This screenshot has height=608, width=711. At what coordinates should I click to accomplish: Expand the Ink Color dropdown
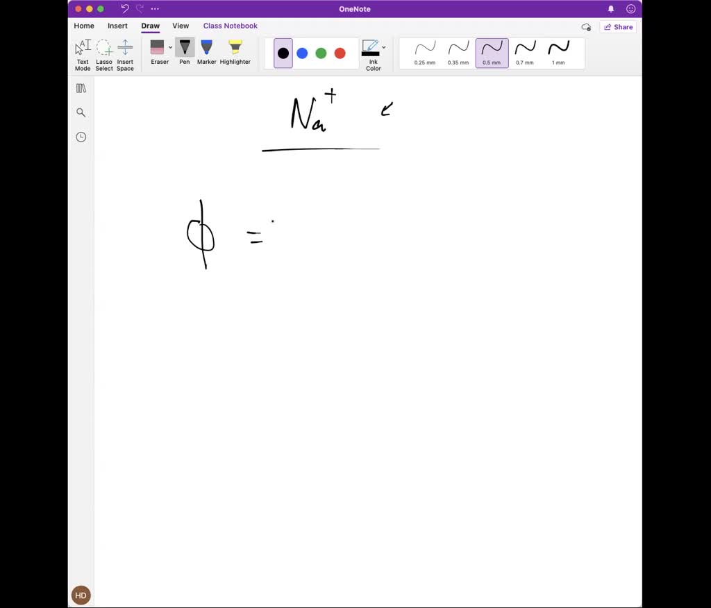[x=383, y=47]
